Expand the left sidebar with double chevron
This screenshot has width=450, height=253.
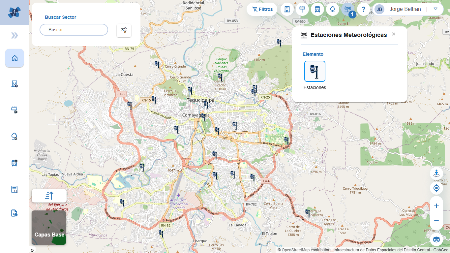click(15, 36)
